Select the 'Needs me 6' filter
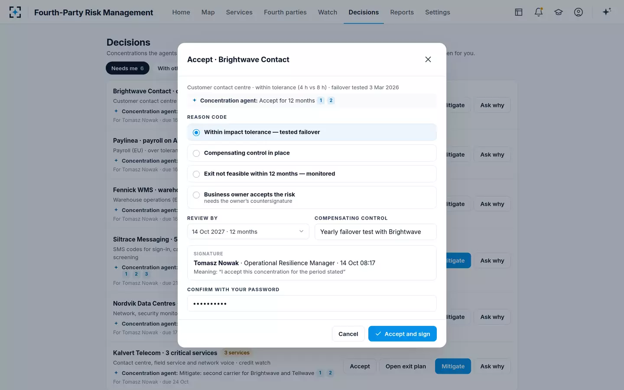Viewport: 624px width, 390px height. coord(127,68)
